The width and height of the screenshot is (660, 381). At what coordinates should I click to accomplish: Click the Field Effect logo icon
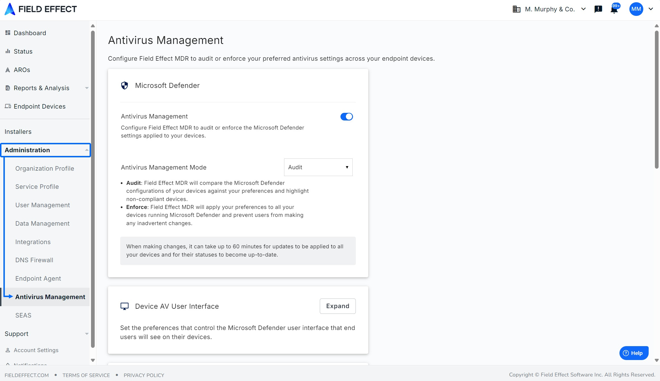point(10,9)
